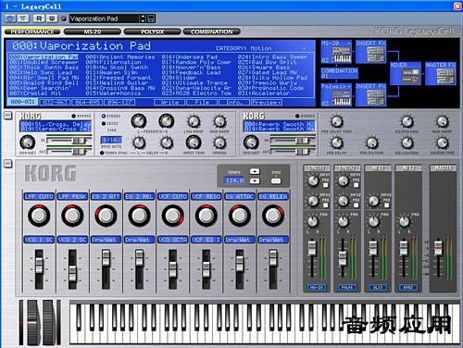Viewport: 463px width, 348px height.
Task: Select program bank 096-127
Action: coord(119,102)
